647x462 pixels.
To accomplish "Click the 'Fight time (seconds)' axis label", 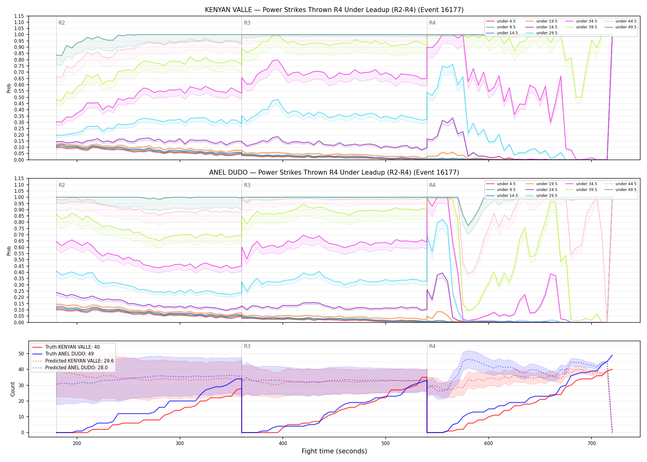I will click(334, 451).
